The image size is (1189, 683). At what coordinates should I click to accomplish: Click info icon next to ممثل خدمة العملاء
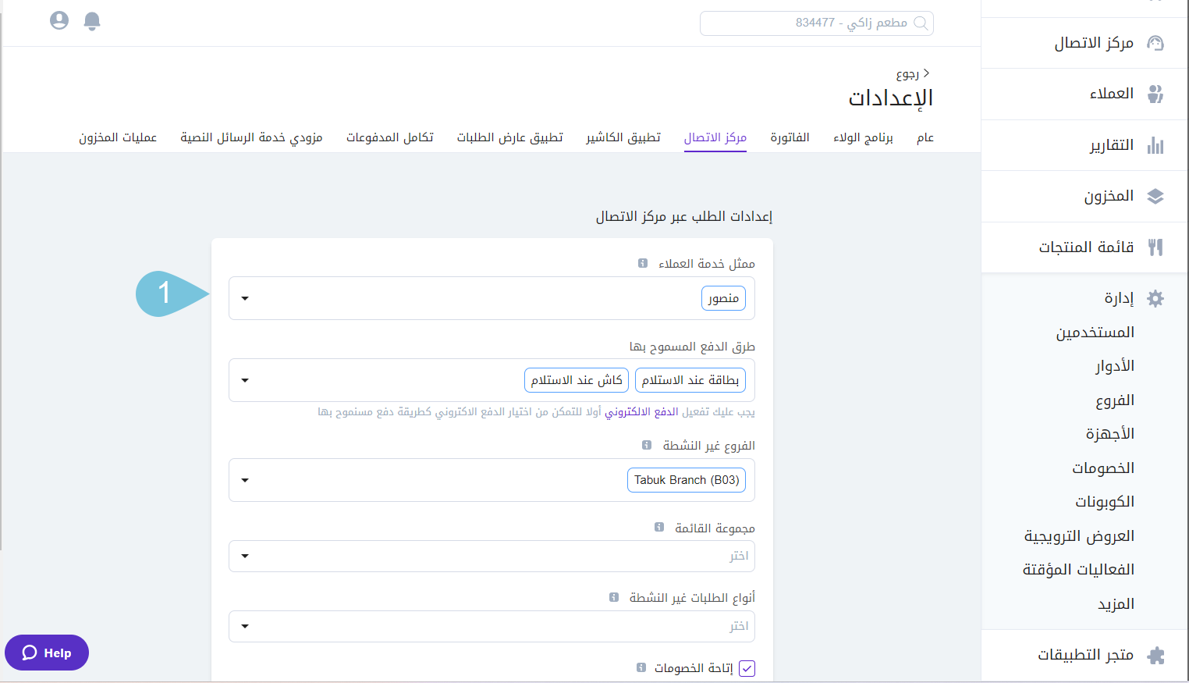click(x=643, y=264)
